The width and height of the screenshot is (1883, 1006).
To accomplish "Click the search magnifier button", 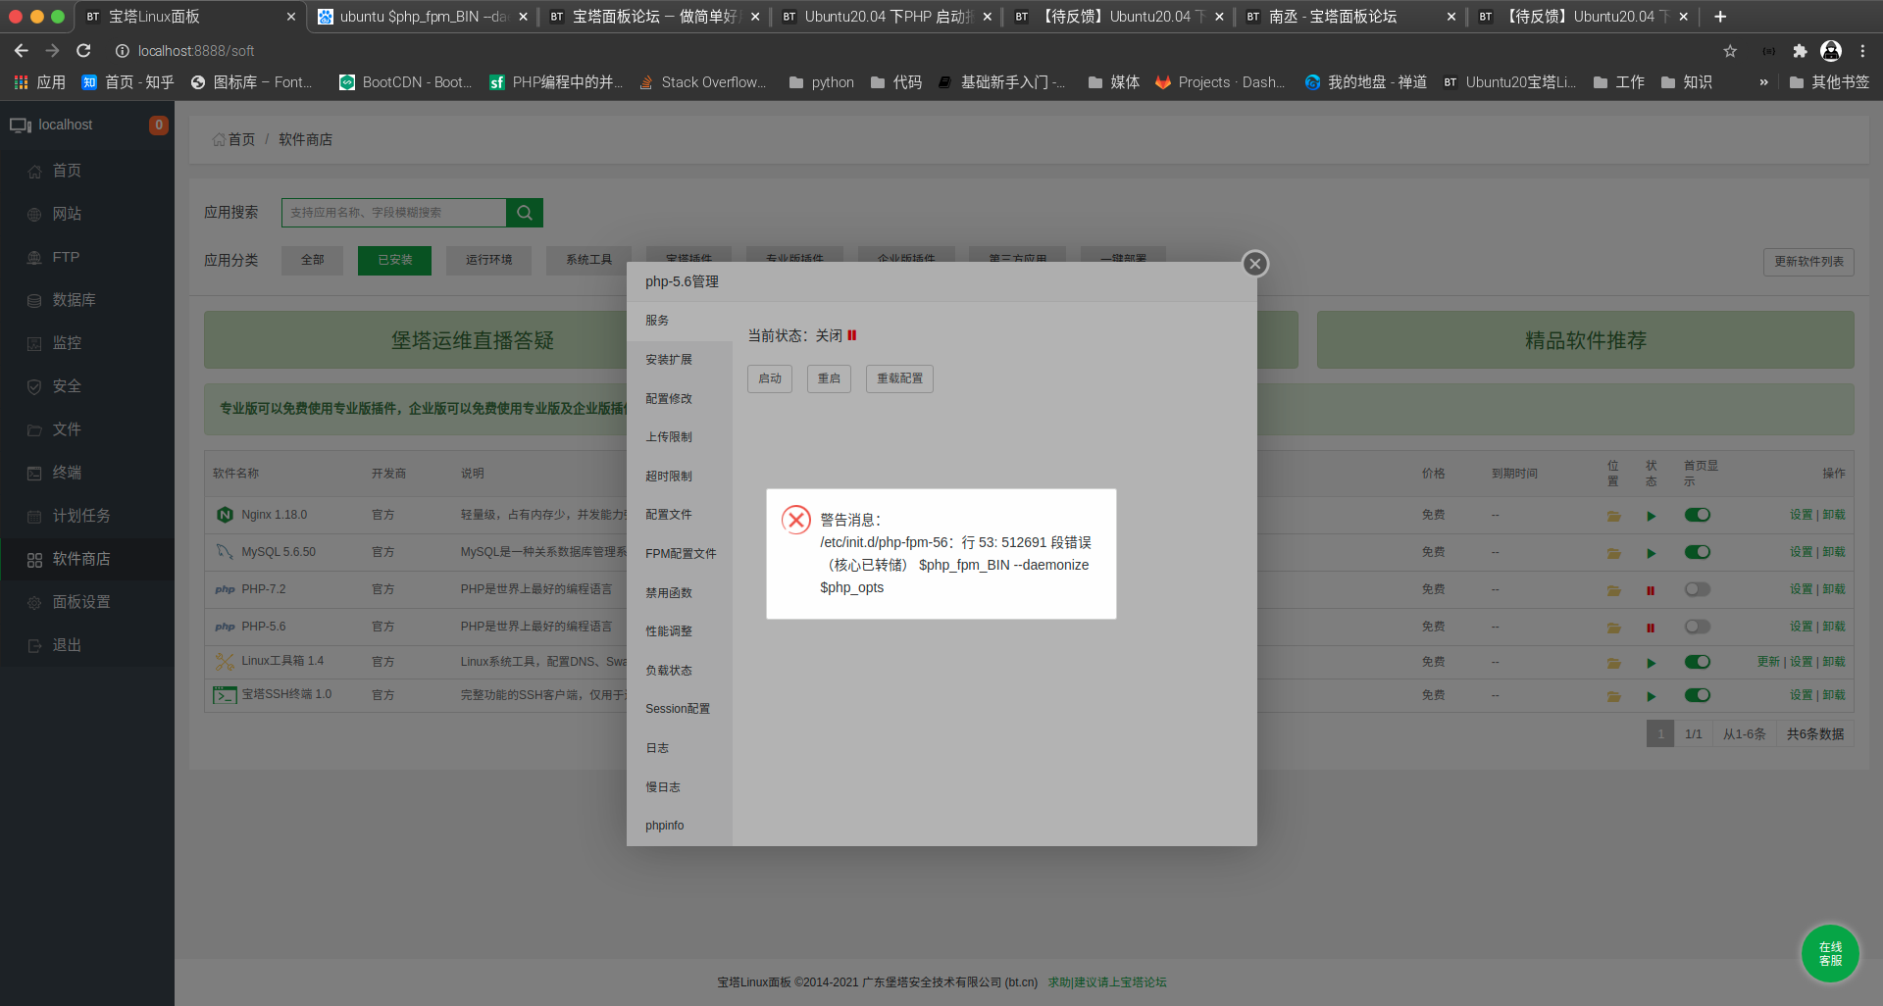I will pyautogui.click(x=525, y=213).
